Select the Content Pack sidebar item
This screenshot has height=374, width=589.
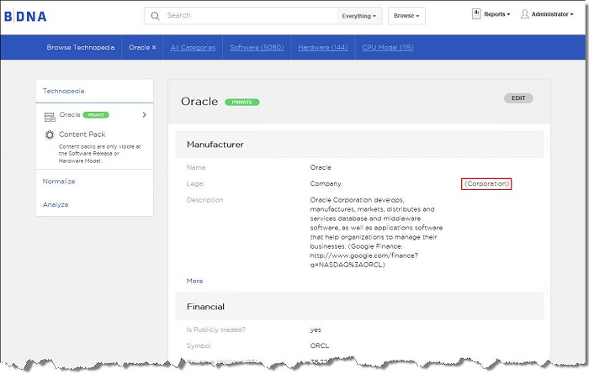[x=82, y=134]
